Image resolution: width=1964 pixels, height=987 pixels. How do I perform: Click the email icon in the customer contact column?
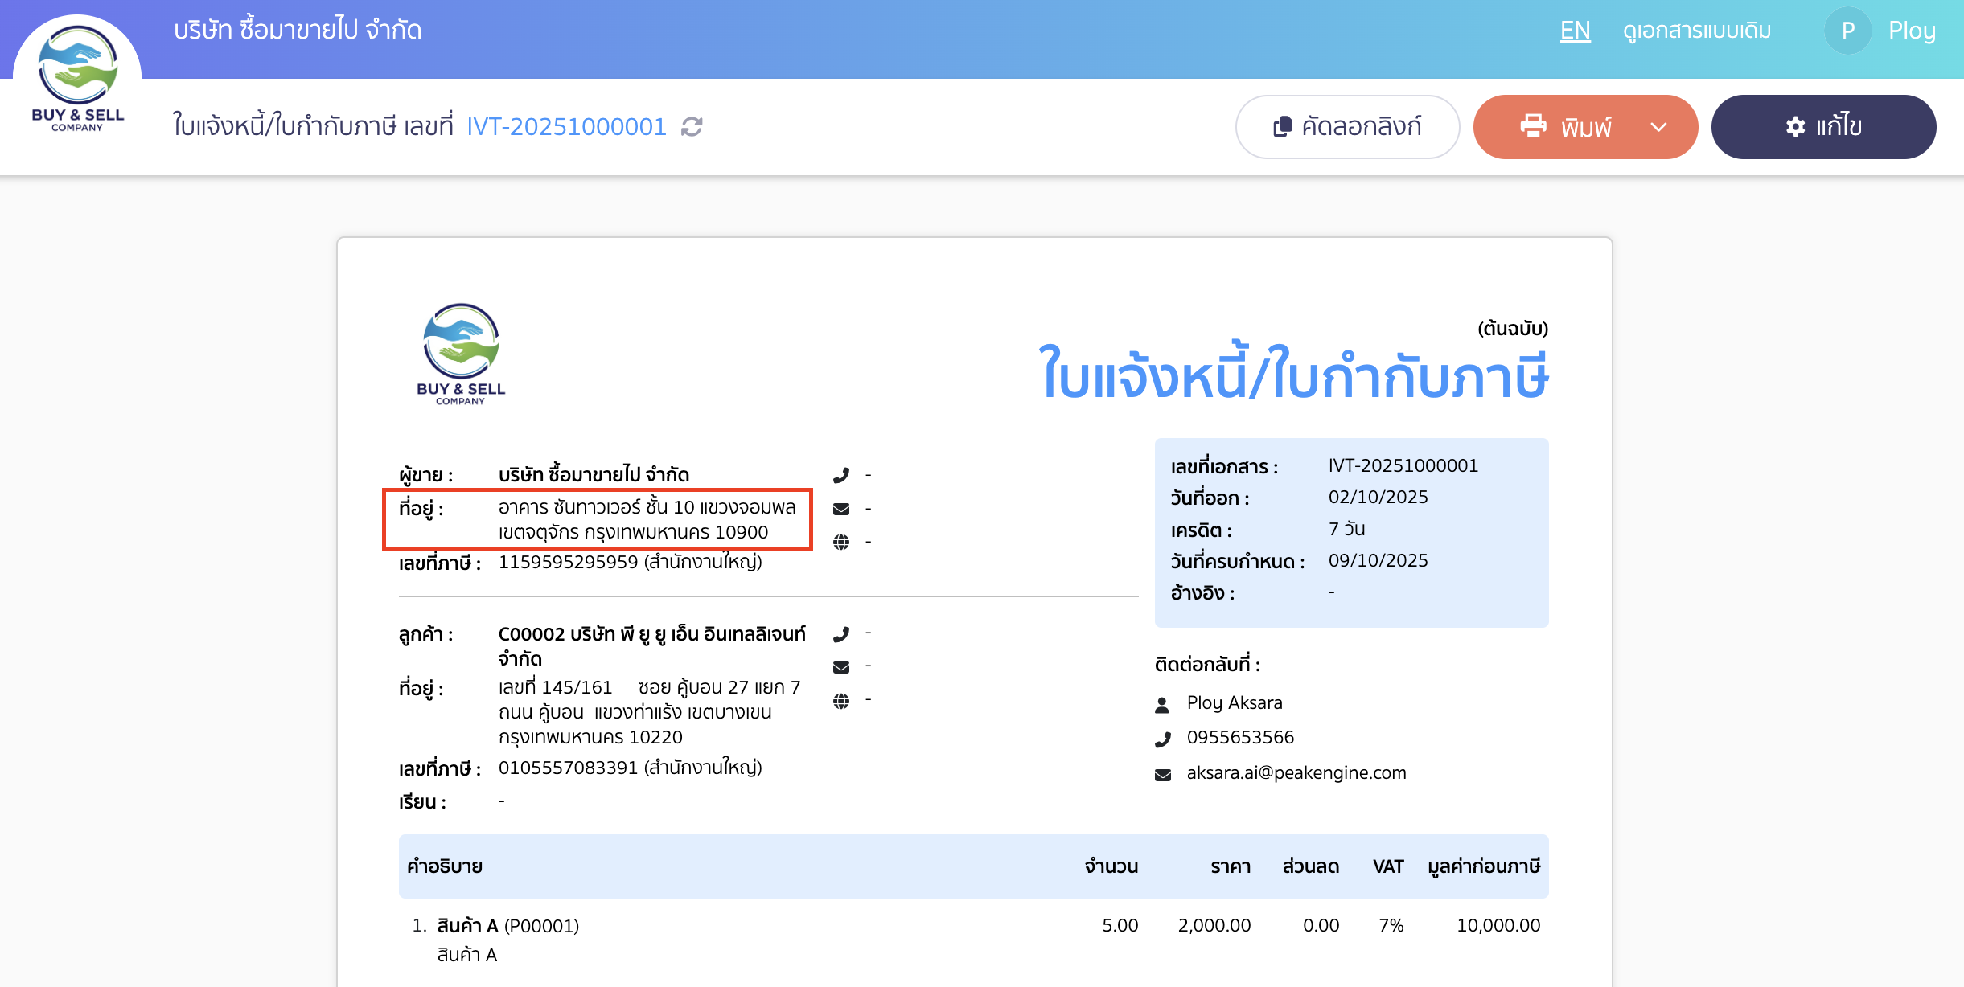point(841,666)
